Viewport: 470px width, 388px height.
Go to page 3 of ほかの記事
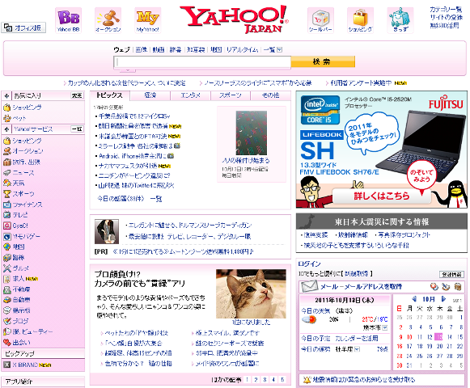point(265,380)
